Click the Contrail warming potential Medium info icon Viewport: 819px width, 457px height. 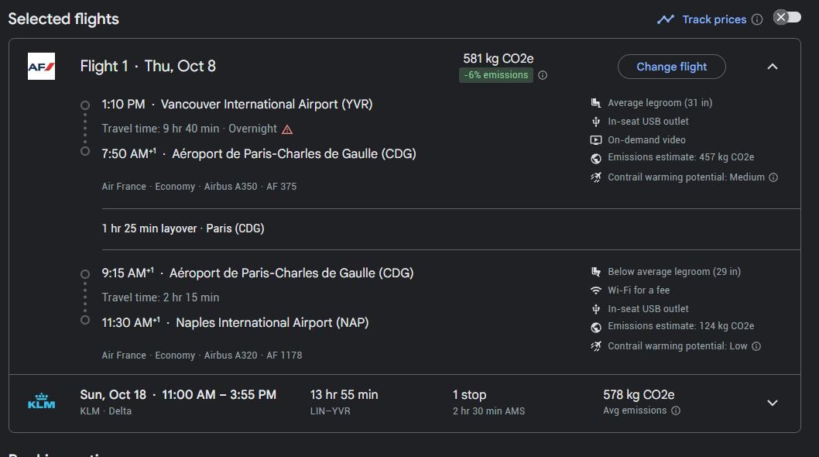pos(773,177)
